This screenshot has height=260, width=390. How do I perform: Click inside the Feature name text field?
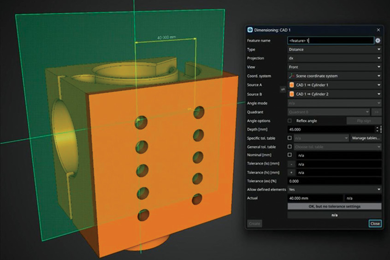click(330, 41)
